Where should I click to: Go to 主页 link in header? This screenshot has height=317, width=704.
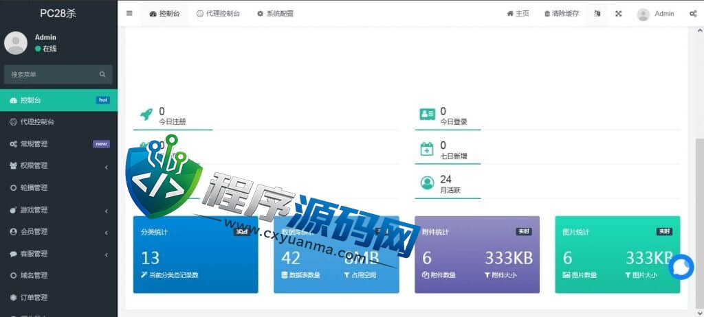[518, 14]
